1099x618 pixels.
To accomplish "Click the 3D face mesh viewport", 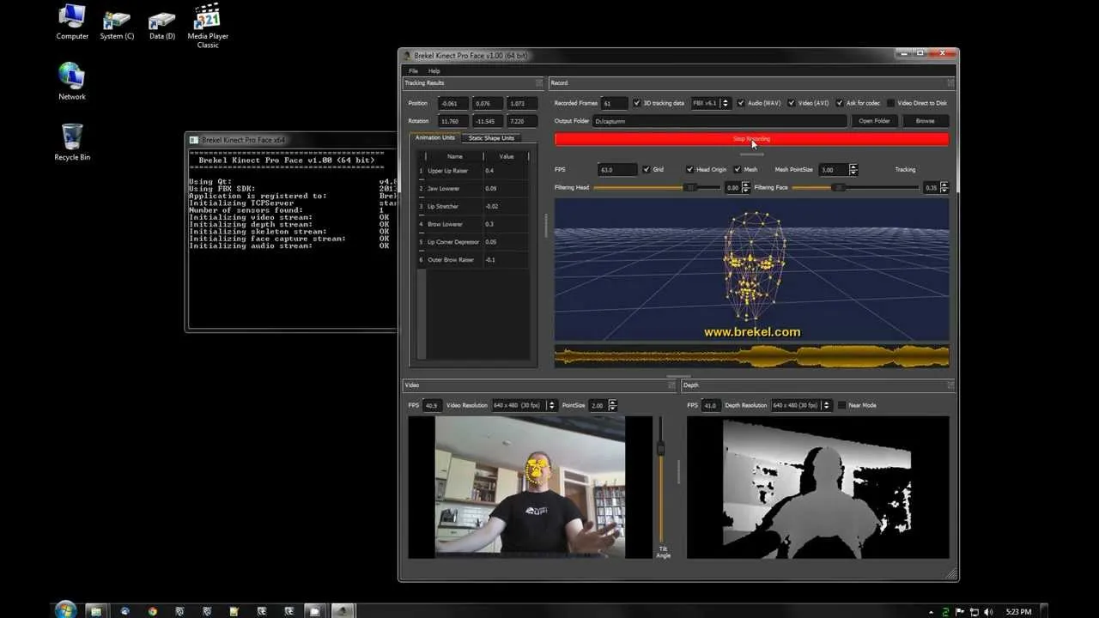I will [752, 270].
